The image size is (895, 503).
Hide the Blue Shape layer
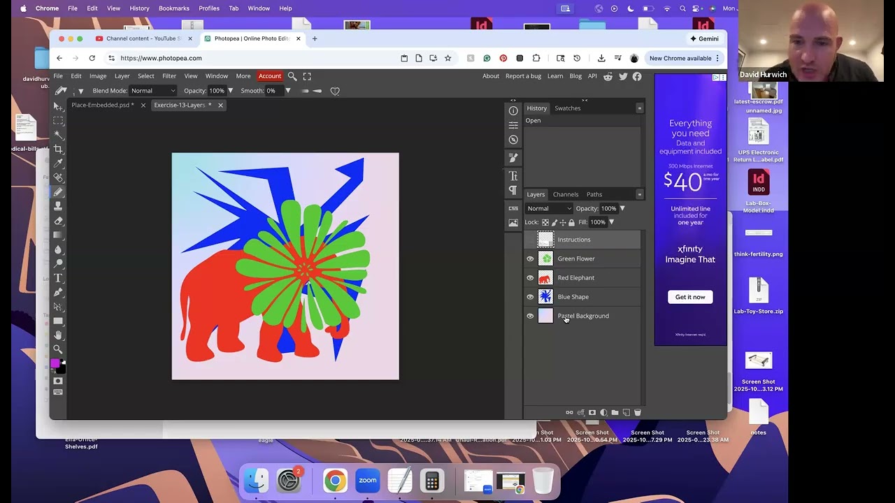point(530,297)
